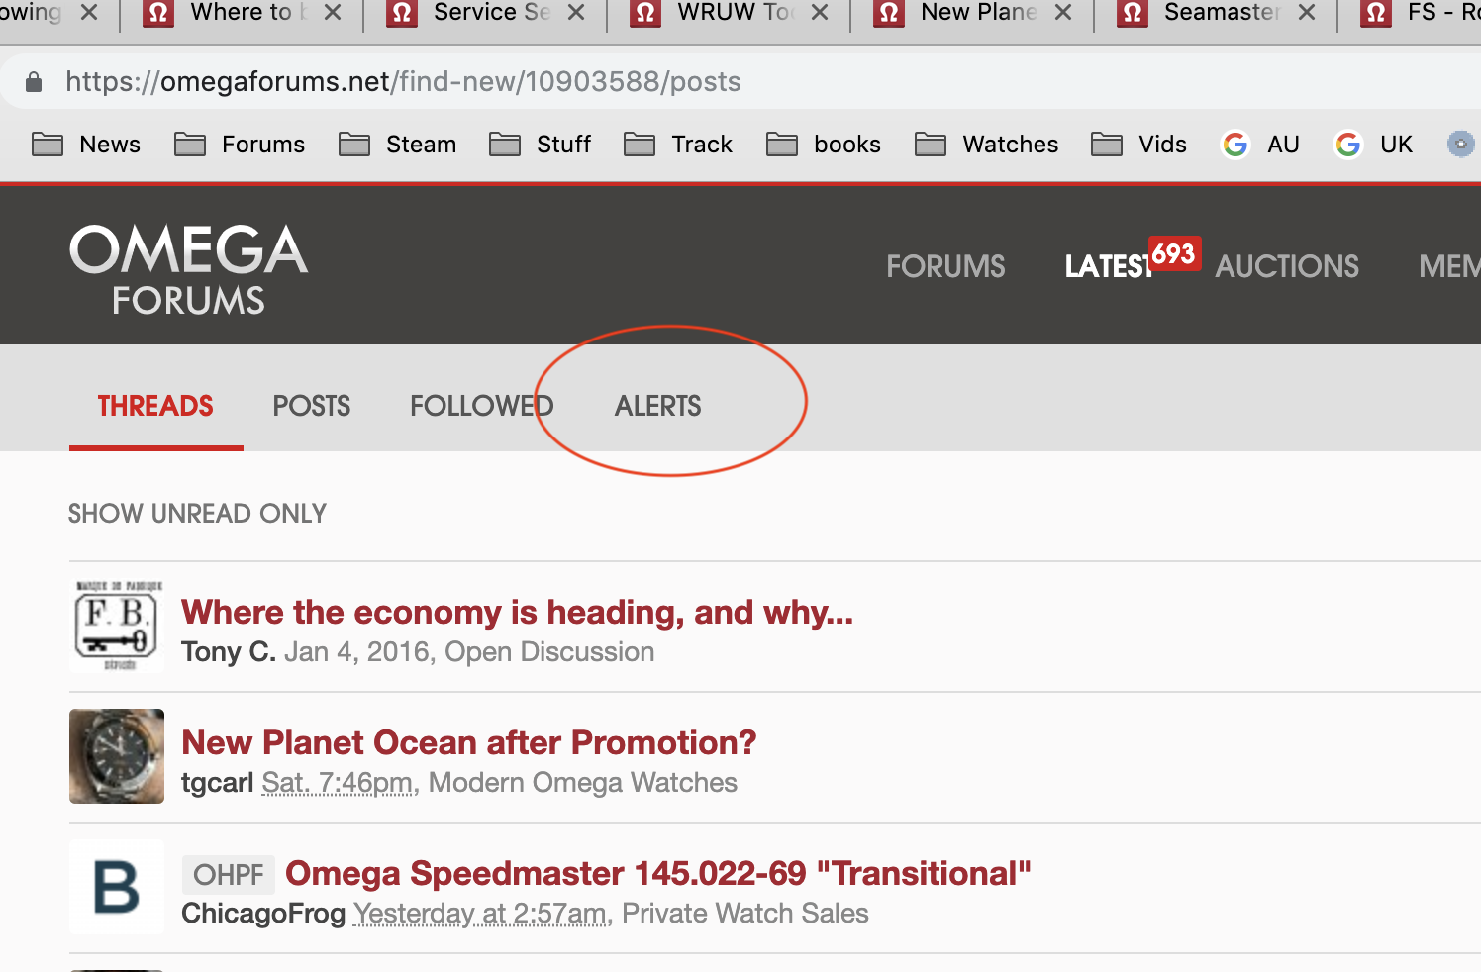Close the 'Service Se' browser tab
The image size is (1481, 972).
click(x=576, y=13)
